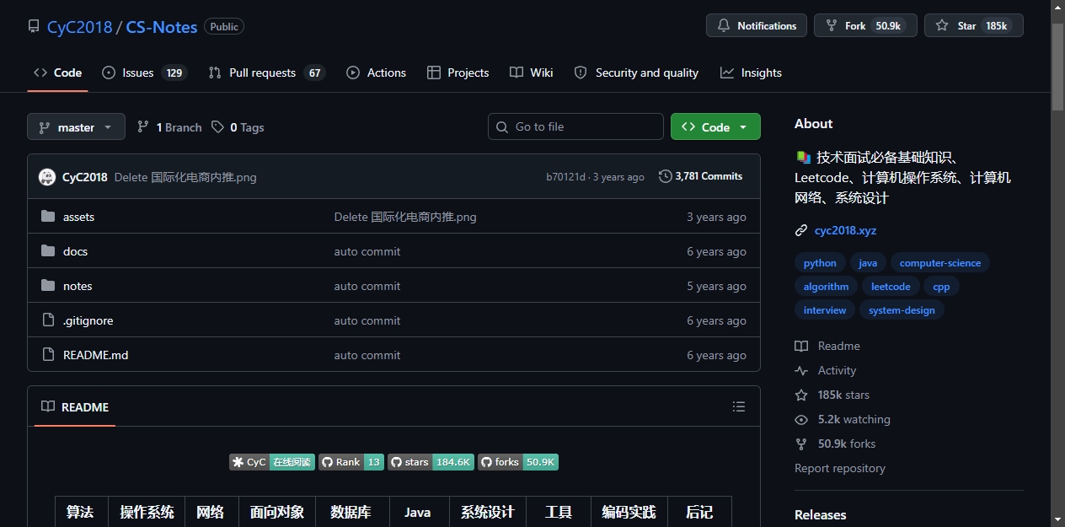Select the cpp topic tag
This screenshot has width=1065, height=527.
pos(941,287)
